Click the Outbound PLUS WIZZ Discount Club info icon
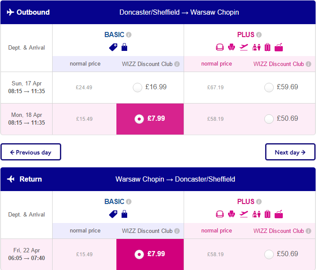Screen dimensions: 316x270 [x=308, y=64]
